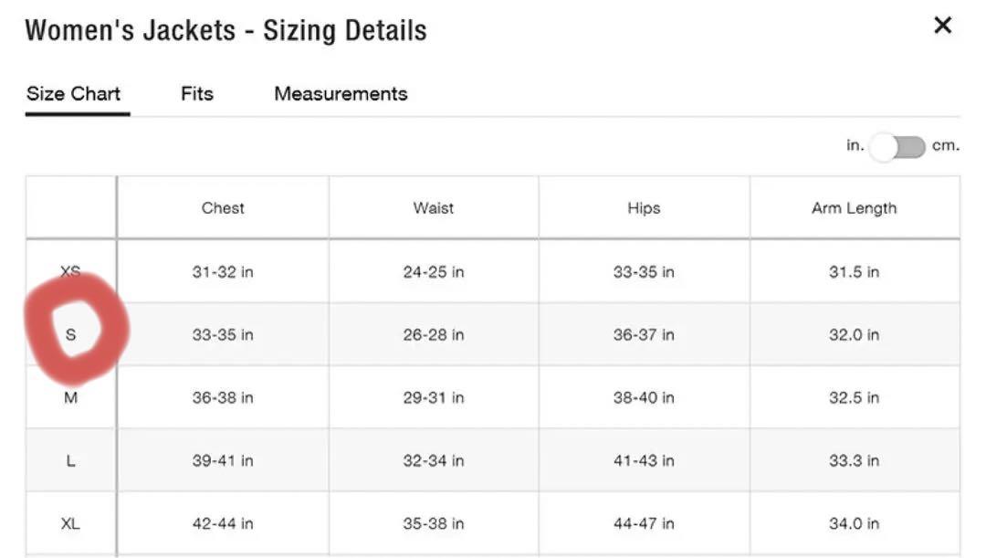Screen dimensions: 986x558
Task: Click the 33-35 in chest cell for S
Action: [x=223, y=334]
